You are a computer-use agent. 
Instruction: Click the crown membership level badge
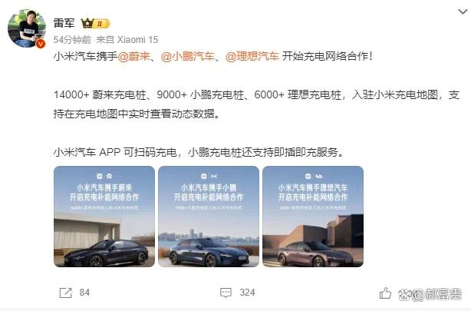click(x=96, y=23)
